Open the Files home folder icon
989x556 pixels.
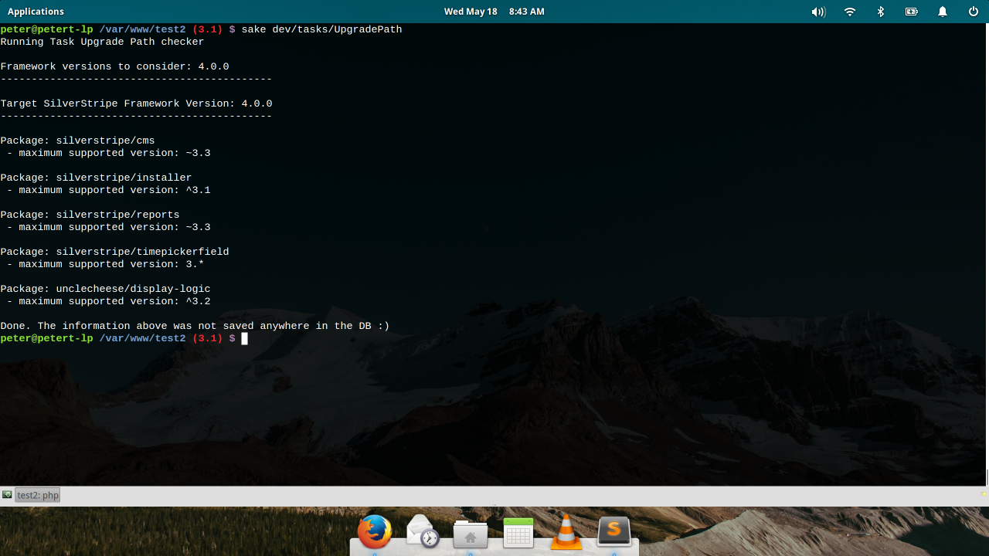click(x=471, y=535)
